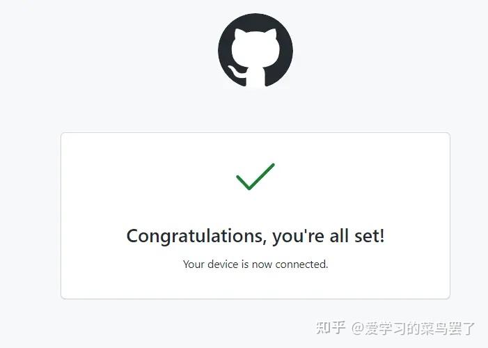
Task: Click the Octocat's left ear in logo
Action: 239,35
